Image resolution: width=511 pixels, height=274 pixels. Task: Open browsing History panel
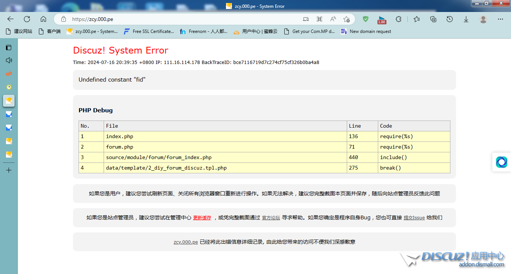tap(450, 19)
